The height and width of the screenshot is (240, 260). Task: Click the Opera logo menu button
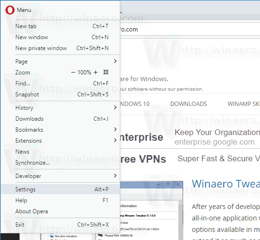[x=10, y=10]
